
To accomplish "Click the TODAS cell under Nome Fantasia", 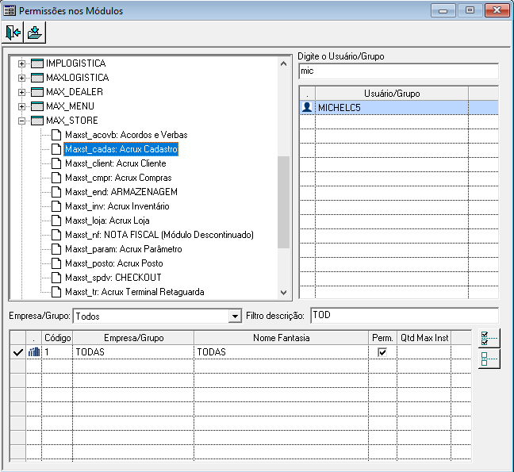I will (282, 352).
